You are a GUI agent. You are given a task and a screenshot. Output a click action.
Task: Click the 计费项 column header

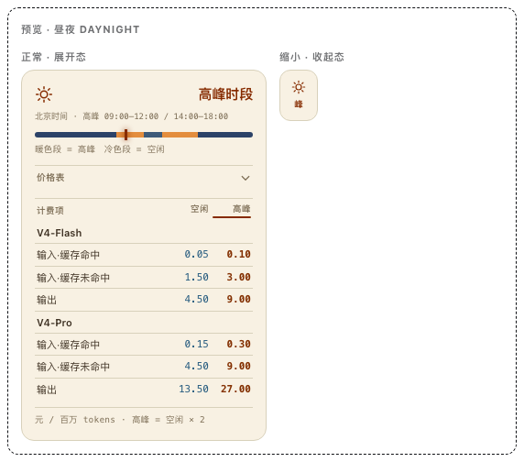50,210
